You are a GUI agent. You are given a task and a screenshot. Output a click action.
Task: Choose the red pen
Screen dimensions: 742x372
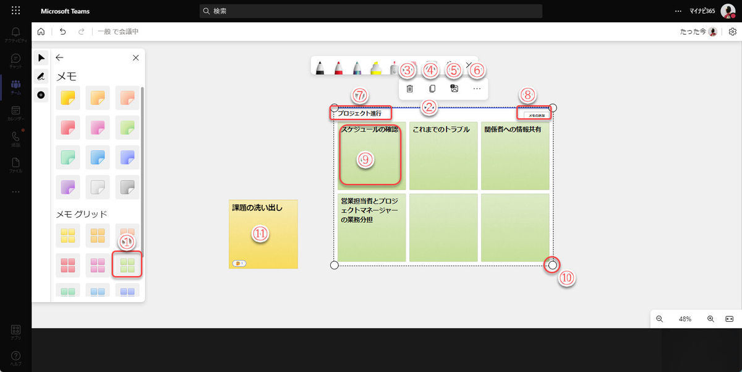pos(338,67)
